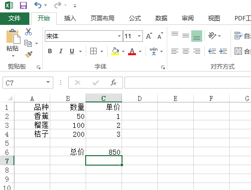Click the Paste (粘贴) clipboard icon
The image size is (251, 190).
pos(13,36)
